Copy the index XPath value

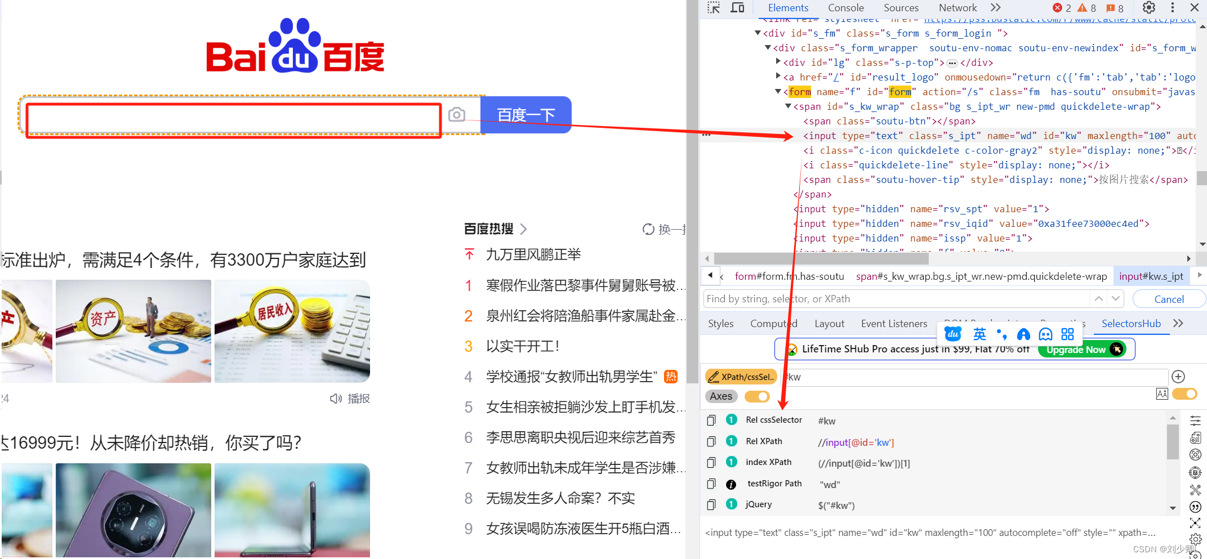click(x=711, y=462)
